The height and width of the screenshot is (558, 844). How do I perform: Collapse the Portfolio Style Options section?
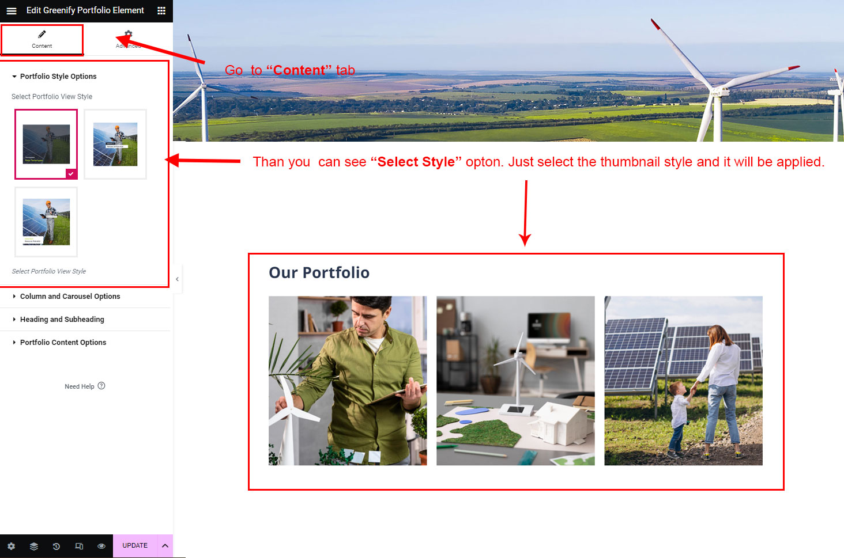(58, 77)
